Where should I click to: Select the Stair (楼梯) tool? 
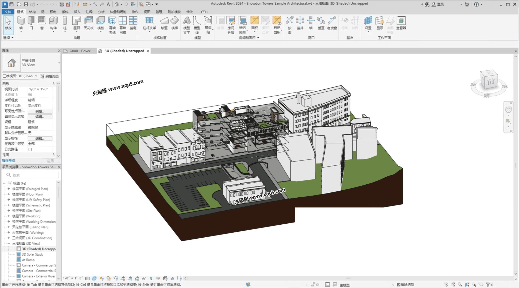(x=175, y=23)
